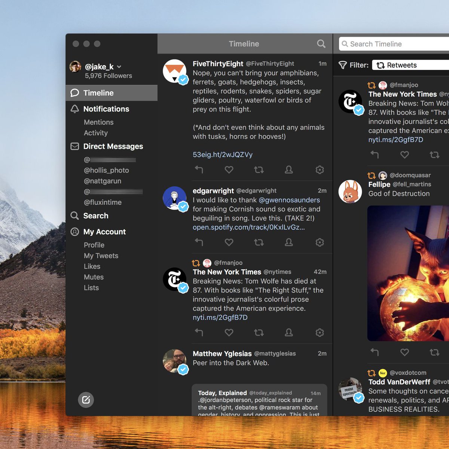Click the Timeline search magnifier icon
Viewport: 449px width, 449px height.
pos(321,44)
